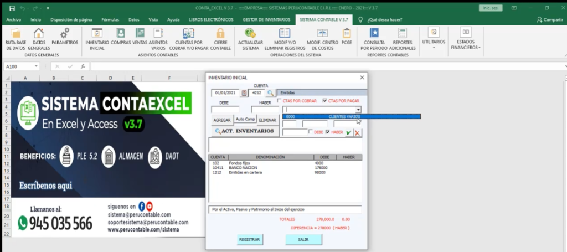Select the 10411 BANCO NACION row

click(x=285, y=168)
